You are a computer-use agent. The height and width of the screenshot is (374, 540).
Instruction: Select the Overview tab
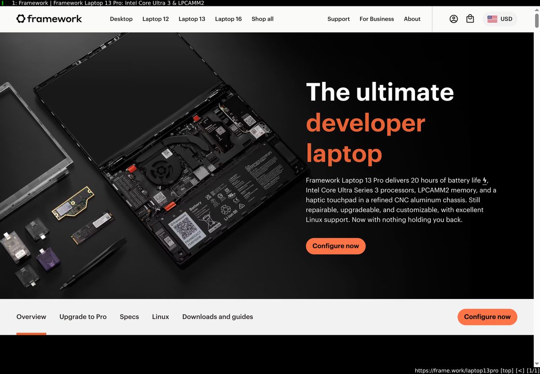pos(31,316)
